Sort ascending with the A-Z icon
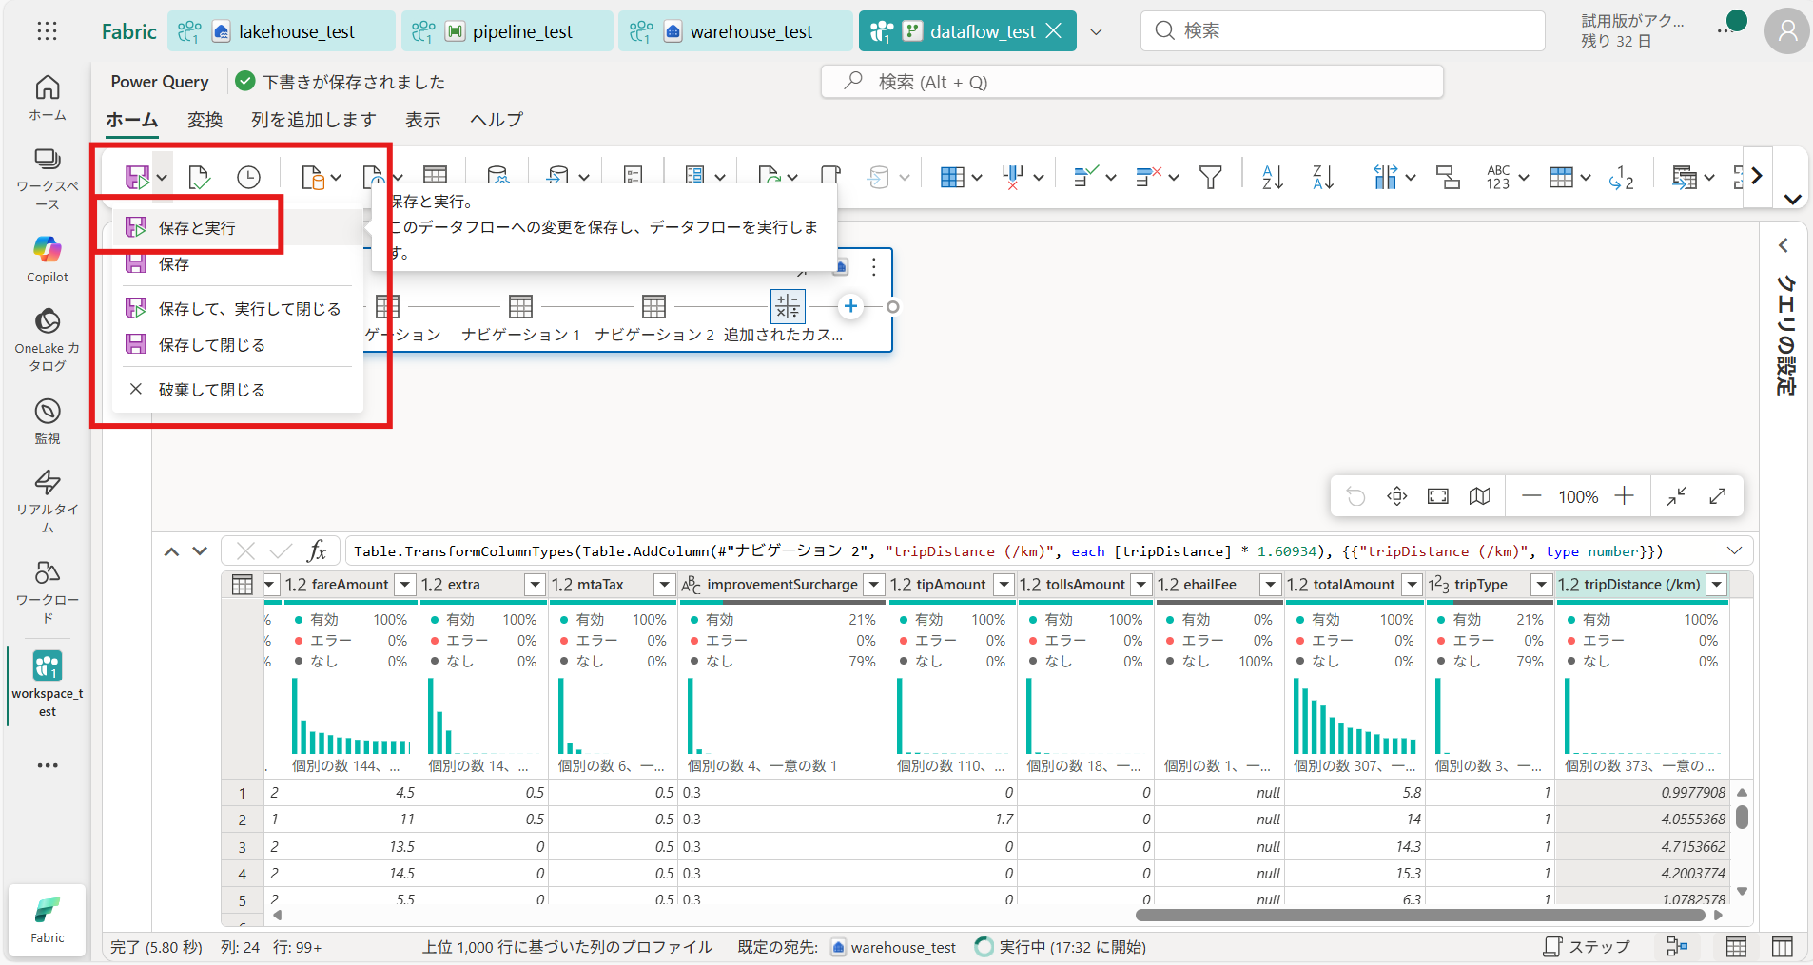Screen dimensions: 1813x965 click(x=1272, y=177)
